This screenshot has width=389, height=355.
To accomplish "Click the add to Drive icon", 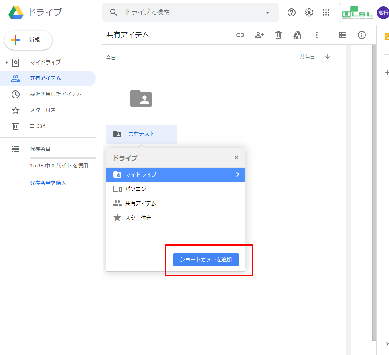I will point(298,35).
